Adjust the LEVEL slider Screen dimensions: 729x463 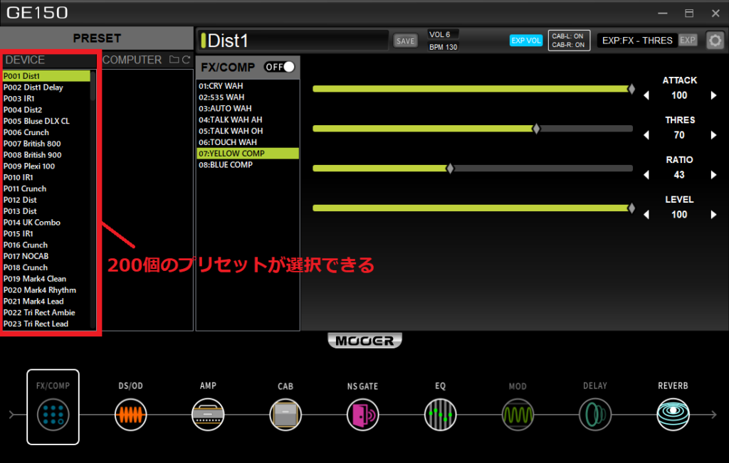pyautogui.click(x=473, y=208)
